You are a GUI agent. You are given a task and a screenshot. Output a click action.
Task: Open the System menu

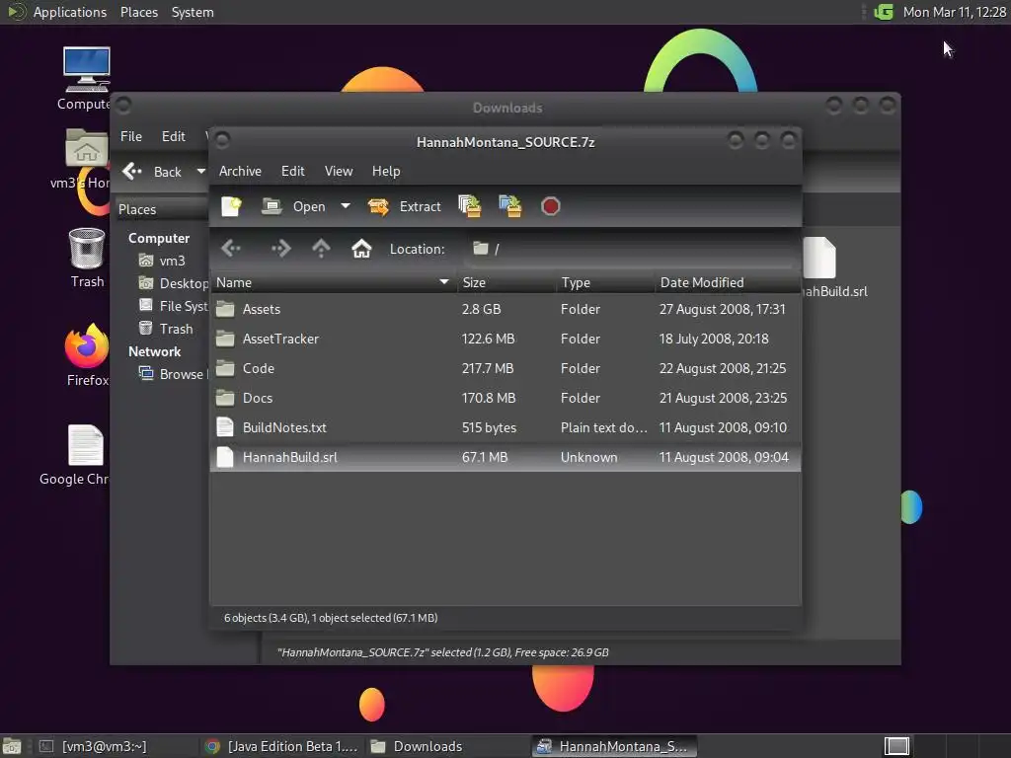coord(193,12)
